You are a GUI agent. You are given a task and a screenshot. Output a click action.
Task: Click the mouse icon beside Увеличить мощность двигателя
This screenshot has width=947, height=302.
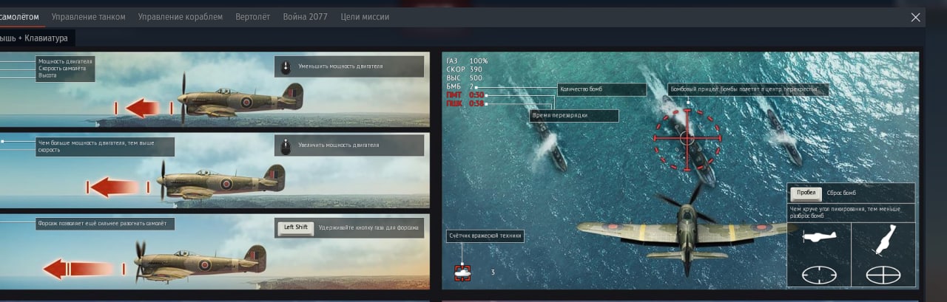click(286, 145)
